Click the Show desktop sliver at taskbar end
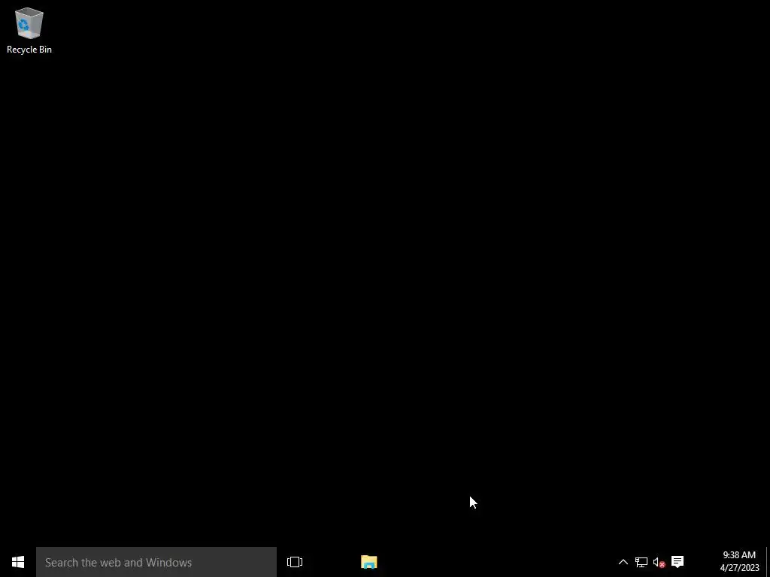 pyautogui.click(x=768, y=562)
